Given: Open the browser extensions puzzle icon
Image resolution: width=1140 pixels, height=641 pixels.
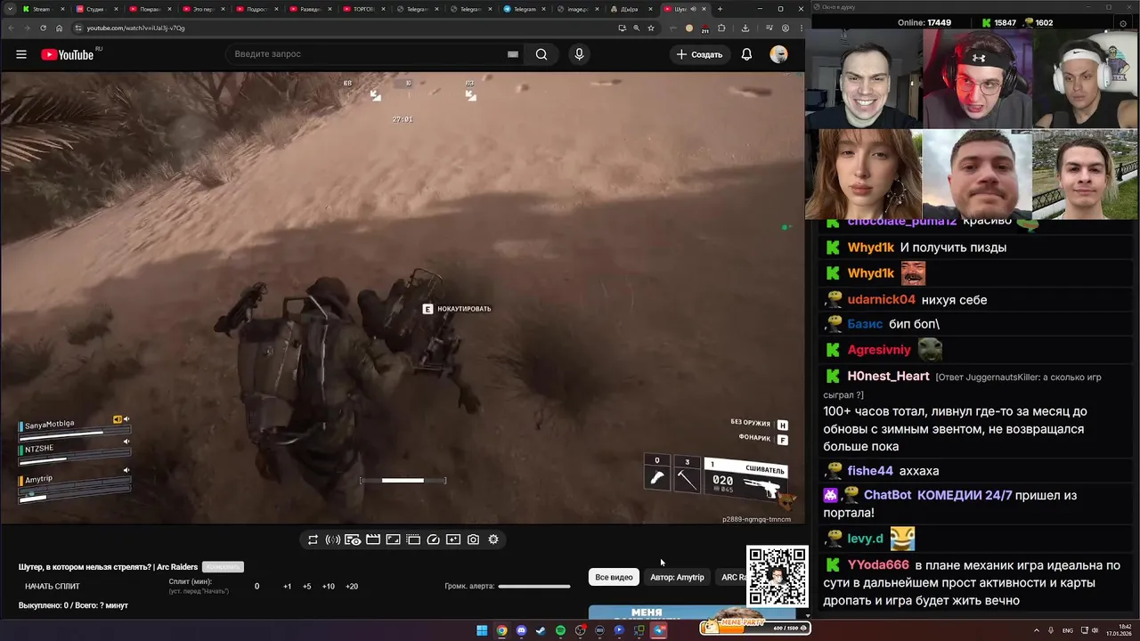Looking at the screenshot, I should pyautogui.click(x=721, y=28).
